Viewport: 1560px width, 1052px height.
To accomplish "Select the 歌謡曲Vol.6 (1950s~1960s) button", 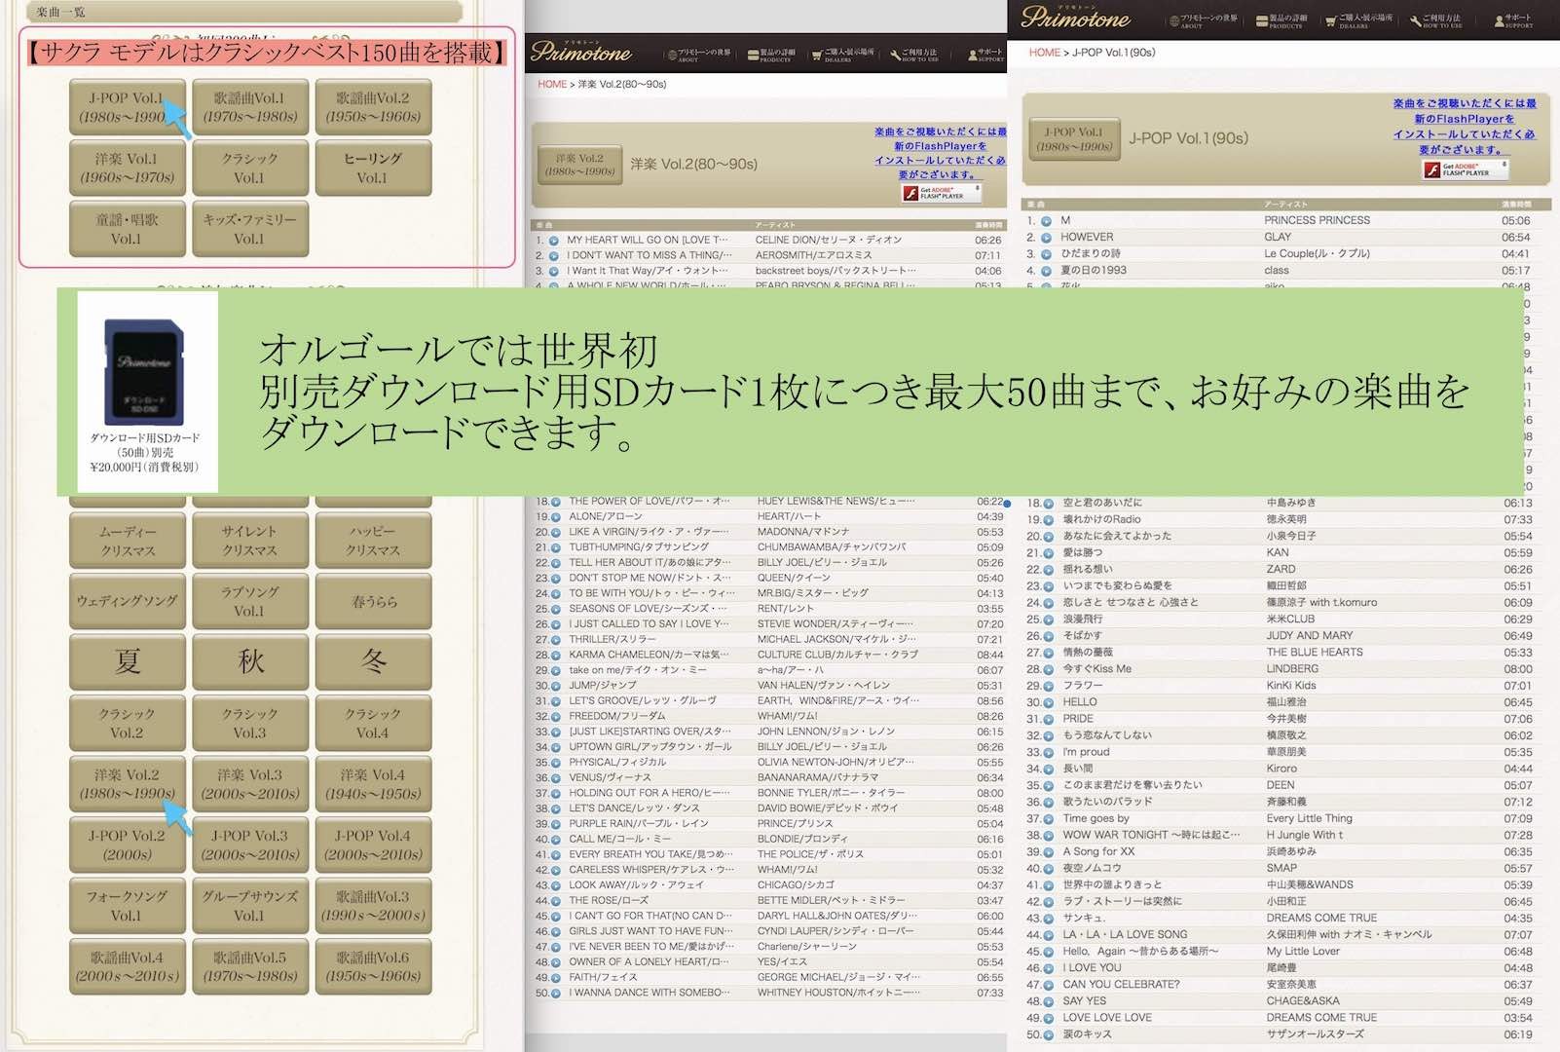I will coord(373,966).
